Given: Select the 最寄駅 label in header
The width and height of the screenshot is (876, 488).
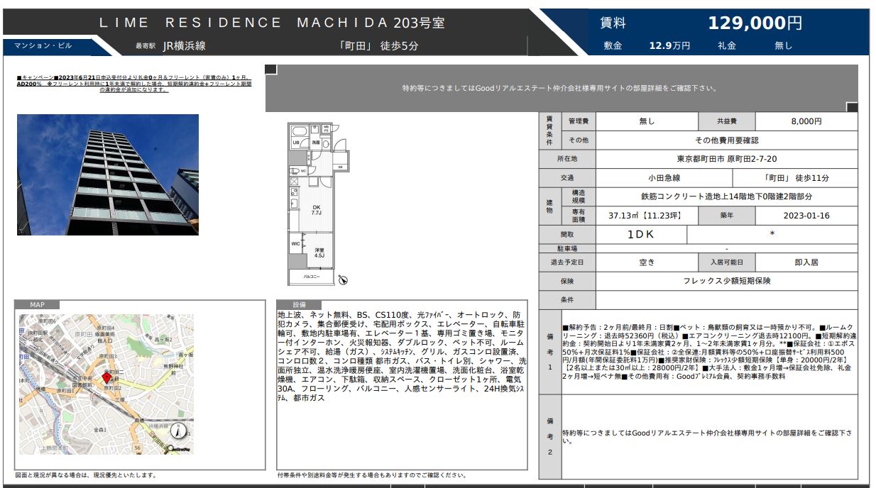Looking at the screenshot, I should click(145, 46).
